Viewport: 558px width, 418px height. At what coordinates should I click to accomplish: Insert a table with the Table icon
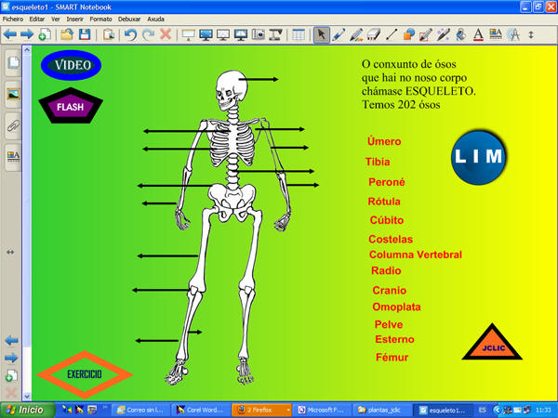(299, 35)
